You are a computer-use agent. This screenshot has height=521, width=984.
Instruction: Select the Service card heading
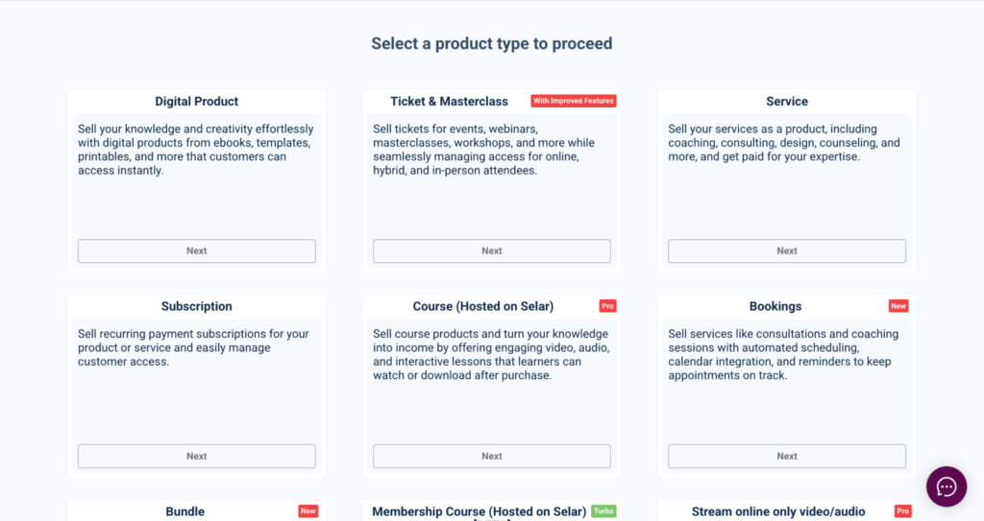tap(786, 102)
